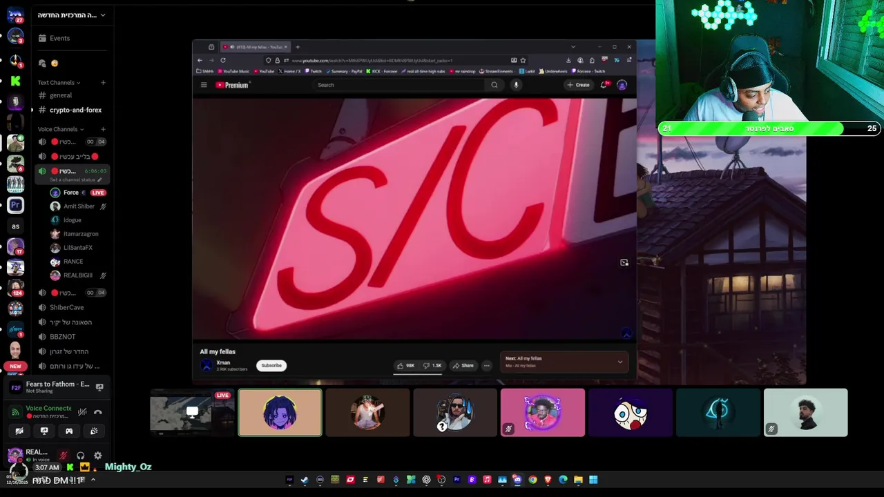Toggle Deafen headphones icon
This screenshot has width=884, height=497.
81,456
